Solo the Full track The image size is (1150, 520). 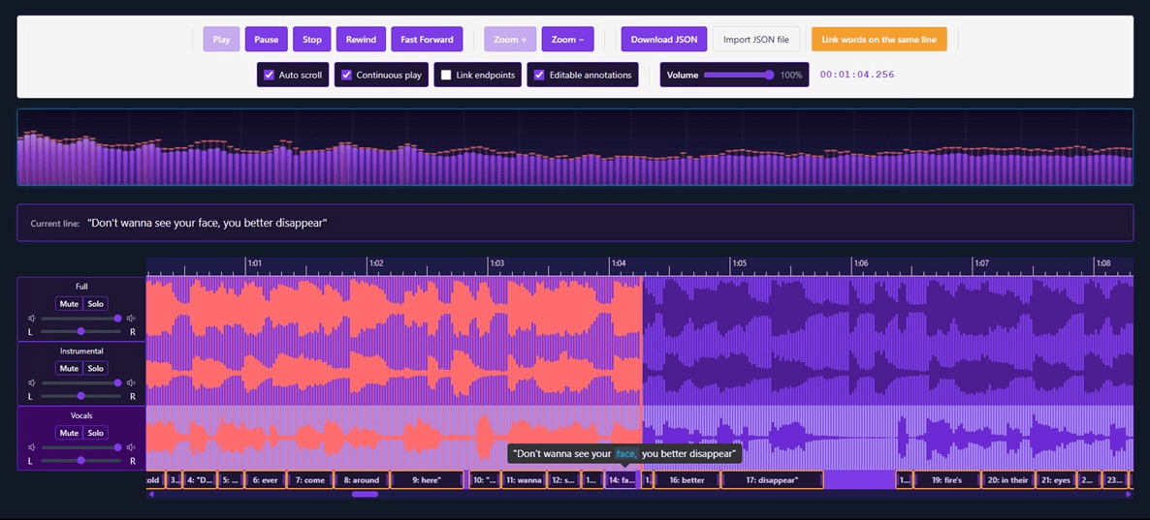click(96, 303)
